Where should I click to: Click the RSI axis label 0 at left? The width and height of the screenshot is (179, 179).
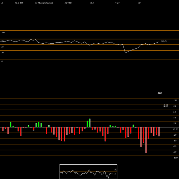pos(2,61)
